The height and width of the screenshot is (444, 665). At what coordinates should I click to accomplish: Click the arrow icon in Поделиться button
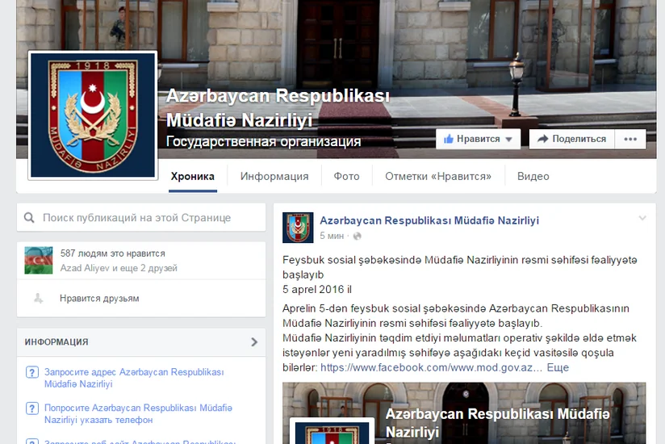pyautogui.click(x=543, y=139)
